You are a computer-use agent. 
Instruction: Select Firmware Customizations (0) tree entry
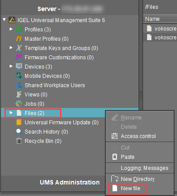click(x=59, y=58)
